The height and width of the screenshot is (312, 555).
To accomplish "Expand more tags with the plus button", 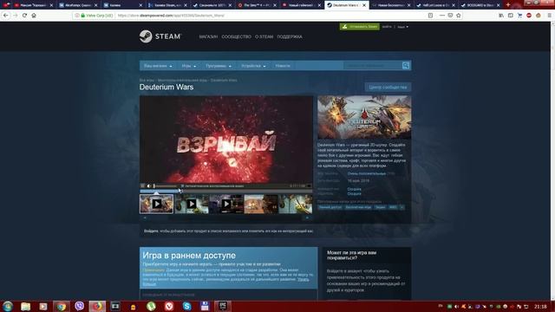I will click(x=402, y=207).
